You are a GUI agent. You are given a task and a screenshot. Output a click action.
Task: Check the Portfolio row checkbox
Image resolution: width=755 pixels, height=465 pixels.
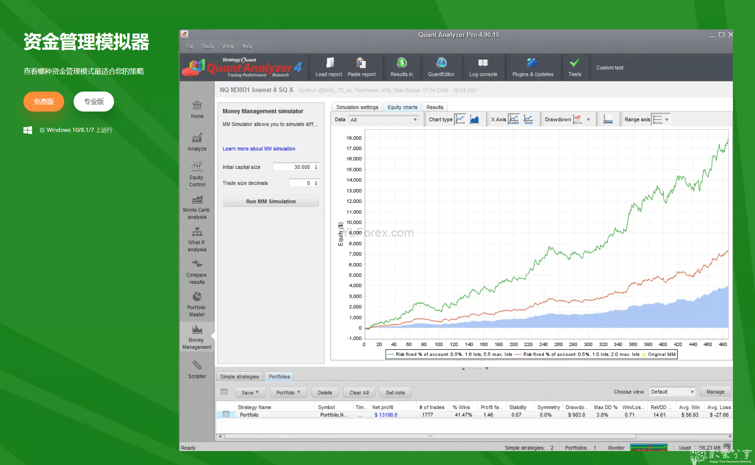tap(226, 414)
